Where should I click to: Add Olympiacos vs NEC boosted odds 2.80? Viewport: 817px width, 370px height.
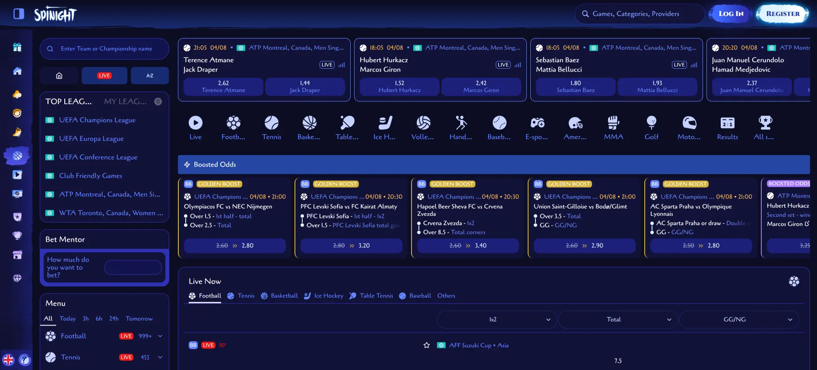(x=235, y=246)
